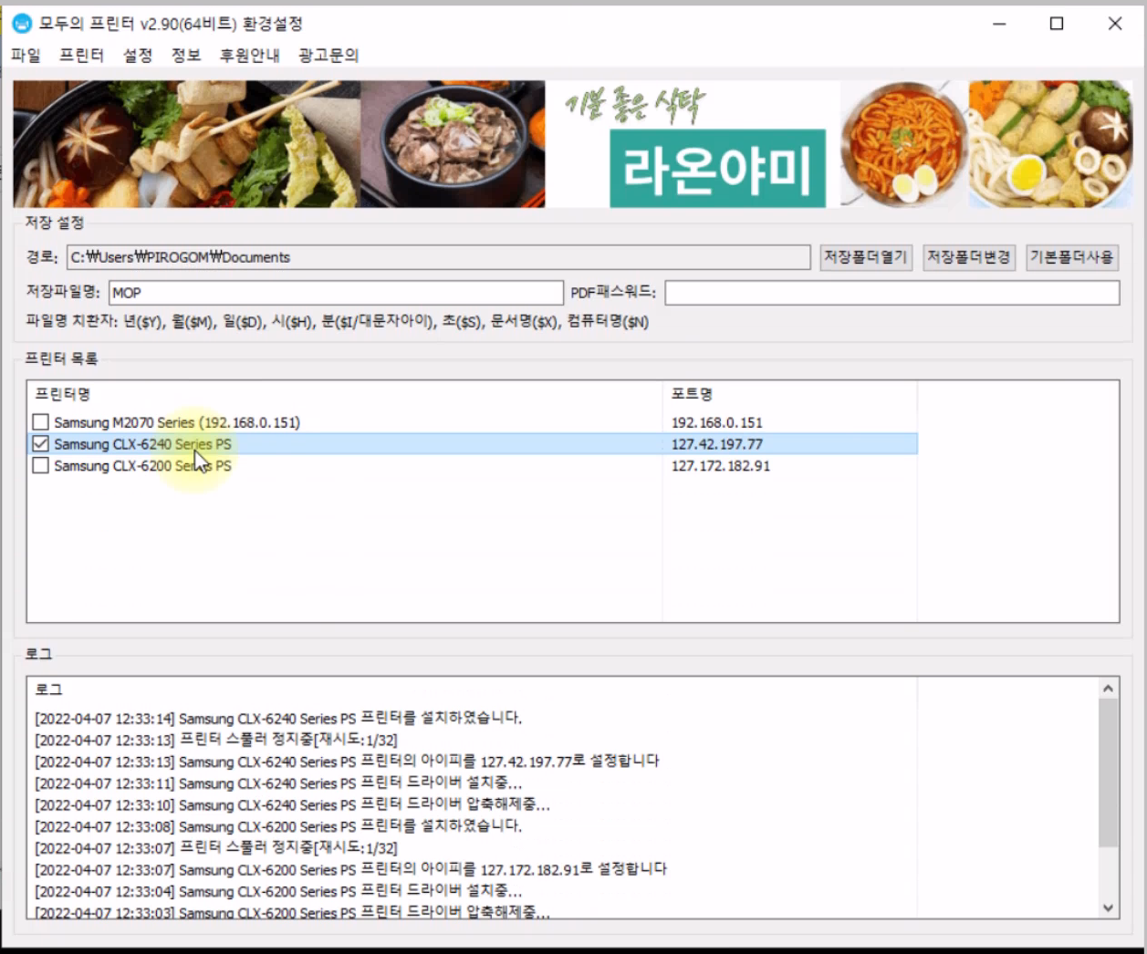Screen dimensions: 1147x954
Task: Uncheck the Samsung CLX-6240 Series PS checkbox
Action: pyautogui.click(x=40, y=444)
